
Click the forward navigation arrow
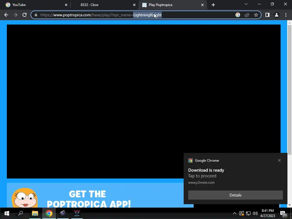[15, 15]
